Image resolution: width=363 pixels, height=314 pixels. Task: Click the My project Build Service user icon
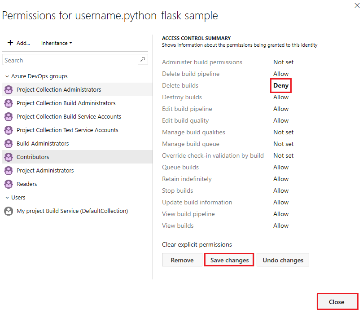[9, 211]
